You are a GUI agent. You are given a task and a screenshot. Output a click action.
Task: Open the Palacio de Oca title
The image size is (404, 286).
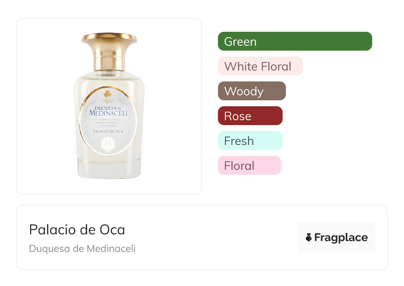pos(77,230)
